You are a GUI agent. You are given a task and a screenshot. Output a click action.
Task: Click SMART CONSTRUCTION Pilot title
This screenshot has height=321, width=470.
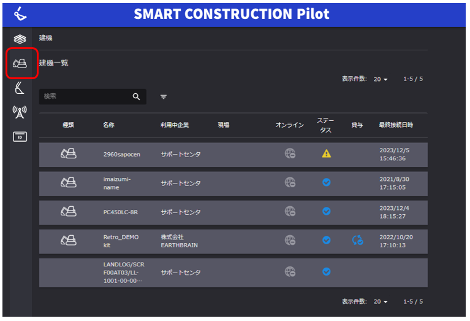pos(232,14)
